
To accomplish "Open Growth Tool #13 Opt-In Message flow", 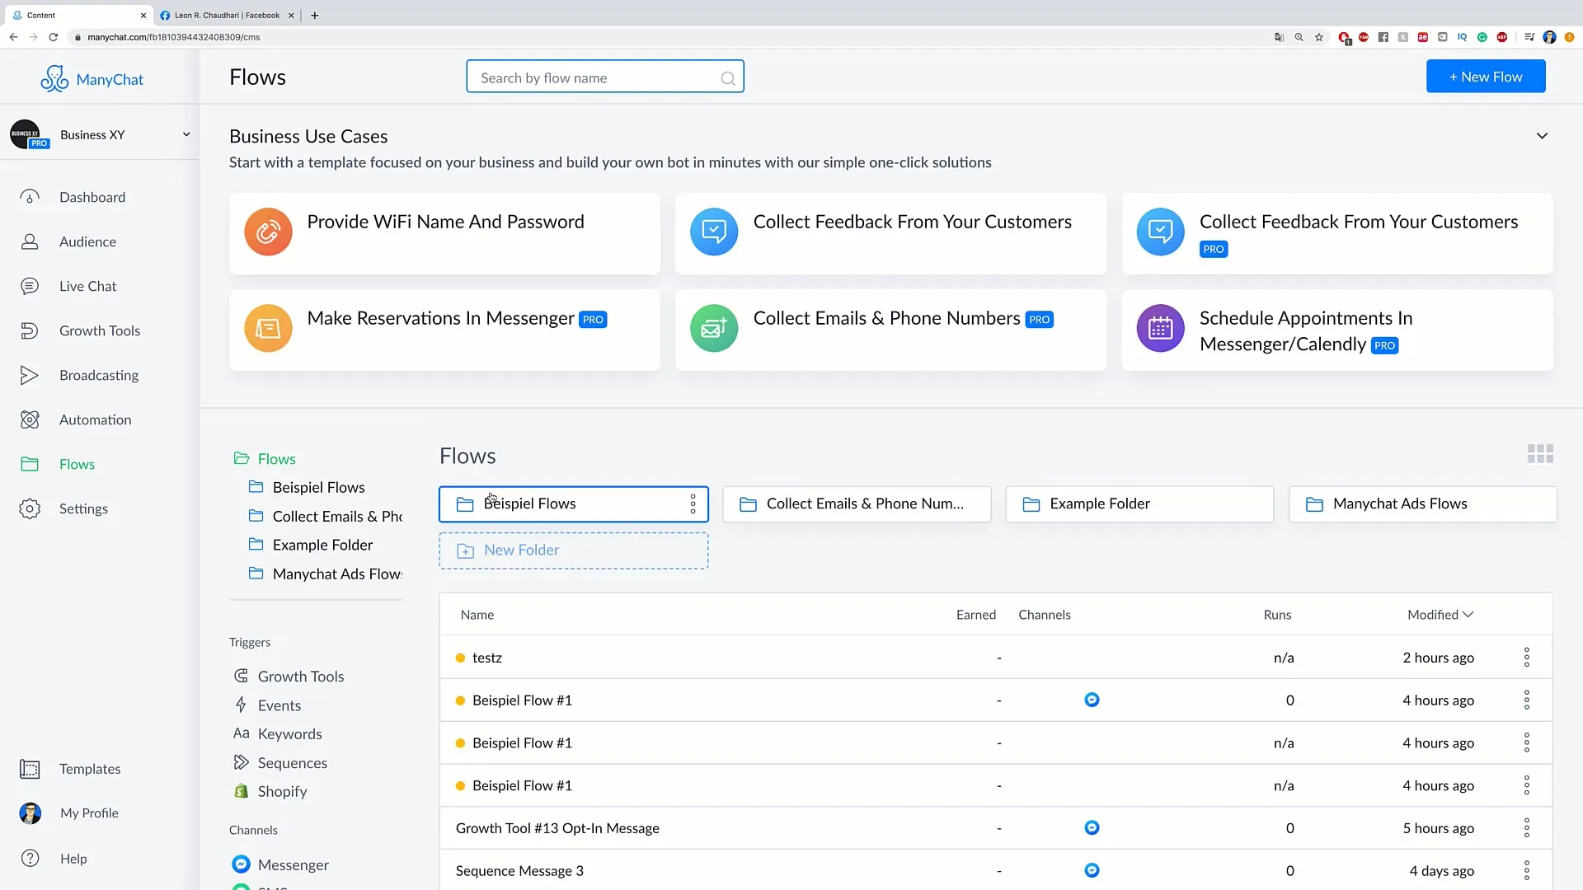I will click(x=557, y=828).
